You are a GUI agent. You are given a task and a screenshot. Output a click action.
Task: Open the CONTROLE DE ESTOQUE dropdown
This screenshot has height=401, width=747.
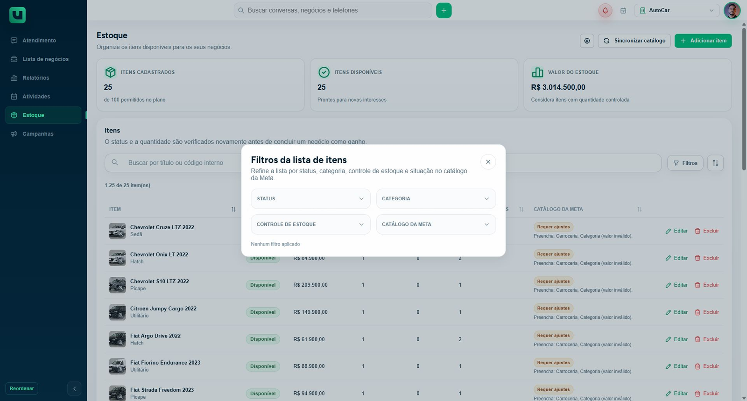(x=310, y=225)
